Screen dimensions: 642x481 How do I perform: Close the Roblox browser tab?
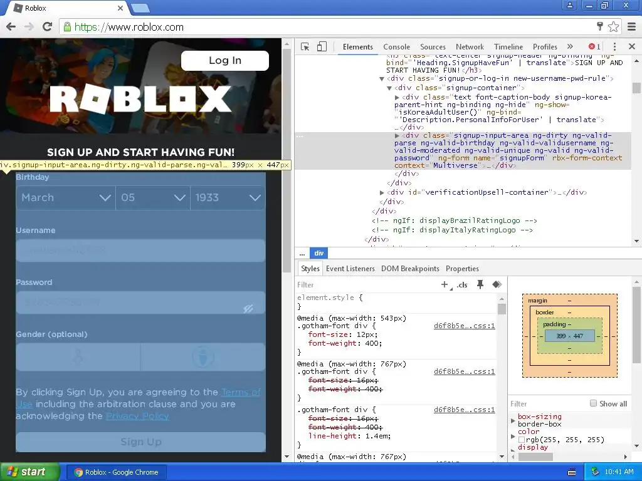coord(120,8)
